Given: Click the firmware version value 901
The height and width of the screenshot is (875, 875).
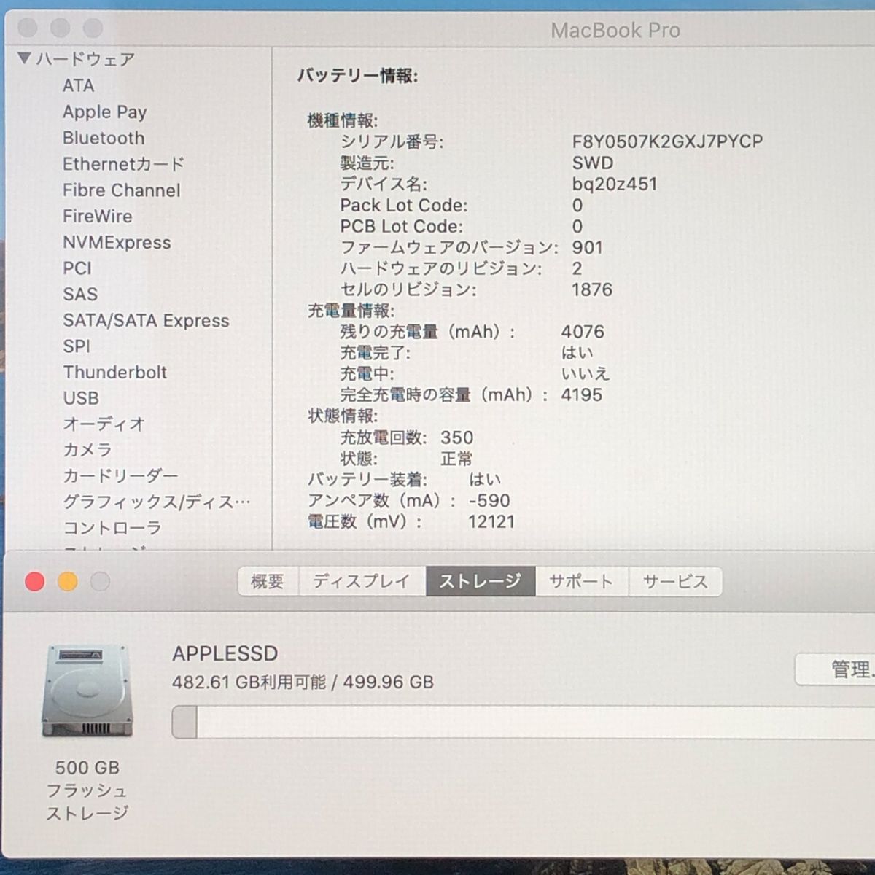Looking at the screenshot, I should pos(588,247).
